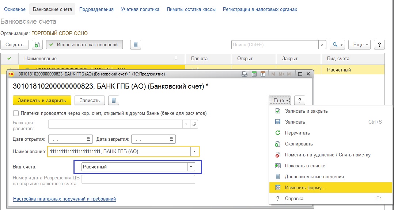
Task: Click the ТОРГОВЫЙ СБОР ОСНО organization link
Action: pos(60,33)
